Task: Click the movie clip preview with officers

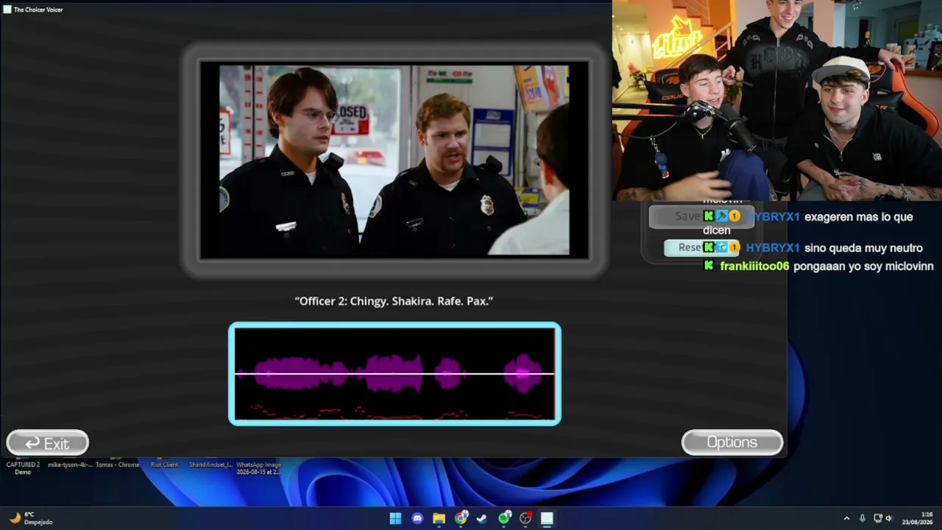Action: pos(394,160)
